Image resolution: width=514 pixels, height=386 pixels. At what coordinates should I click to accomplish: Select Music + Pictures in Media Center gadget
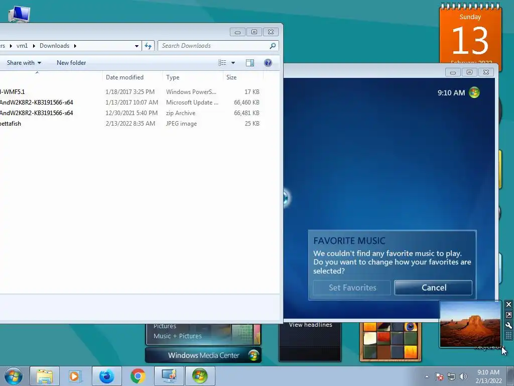tap(177, 336)
